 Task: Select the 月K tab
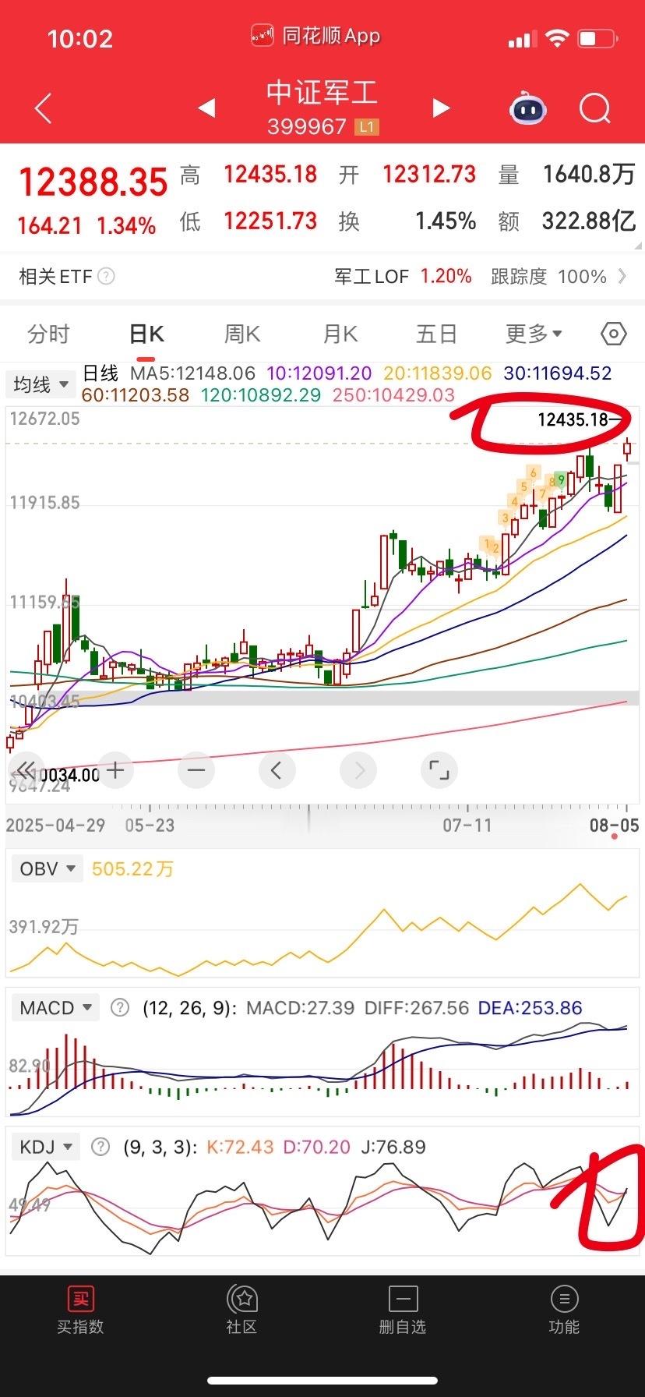point(340,334)
